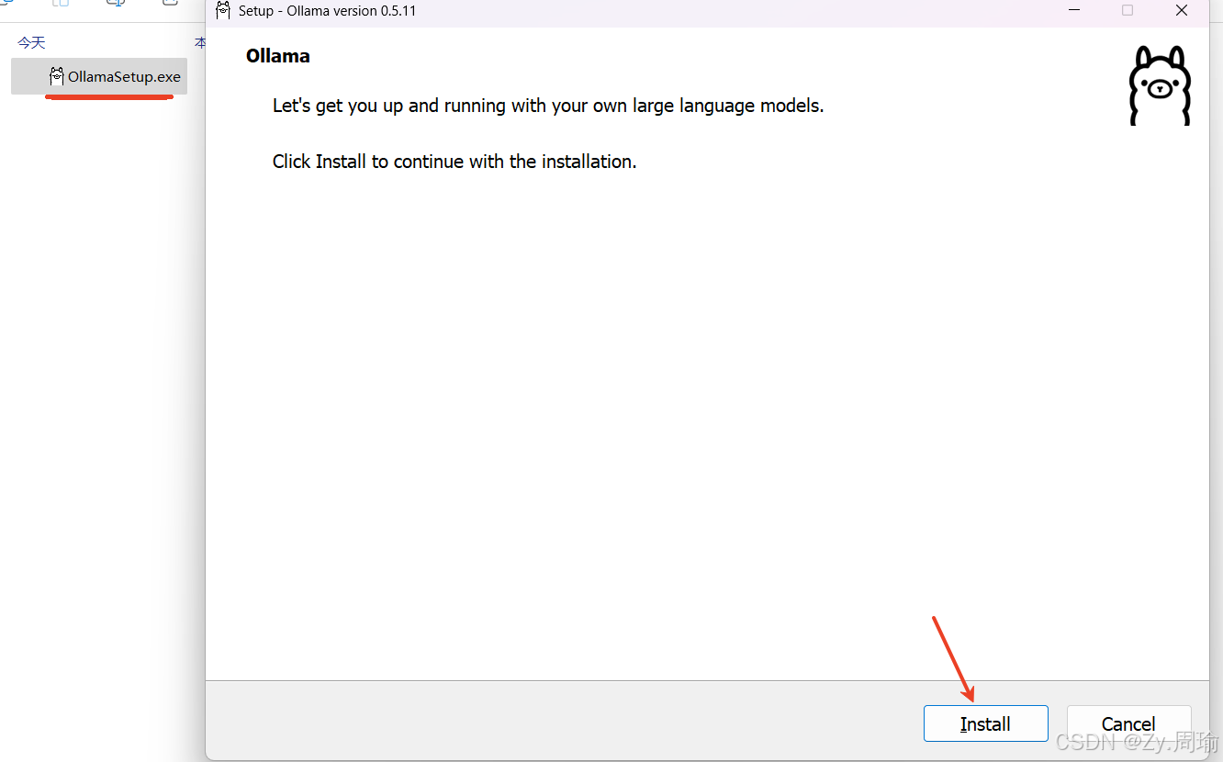Click the large Ollama llama logo

click(x=1160, y=85)
